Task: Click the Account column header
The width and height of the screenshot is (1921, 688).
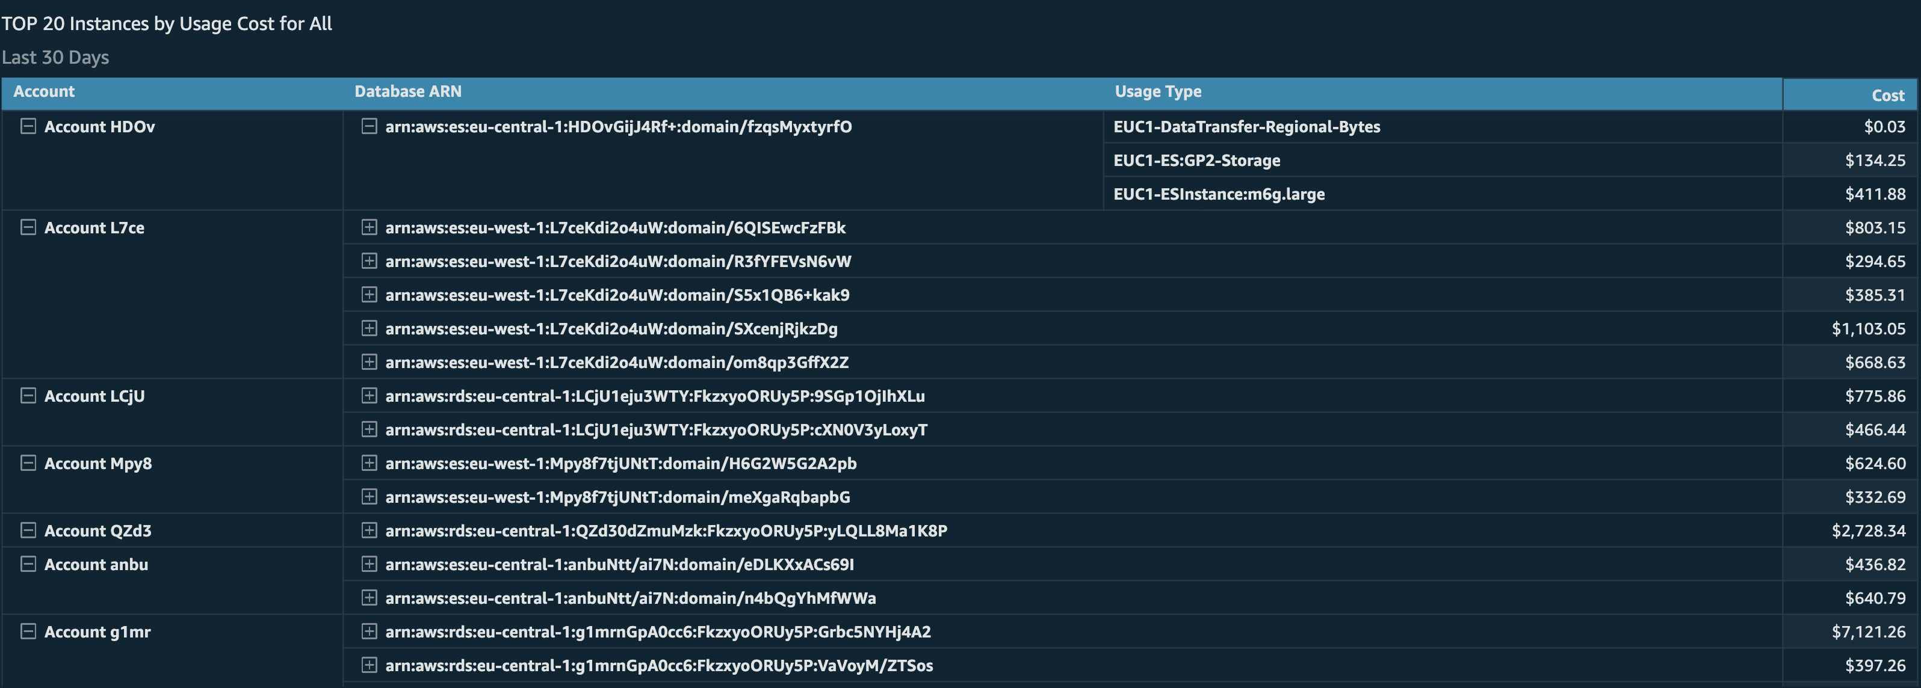Action: [x=44, y=91]
